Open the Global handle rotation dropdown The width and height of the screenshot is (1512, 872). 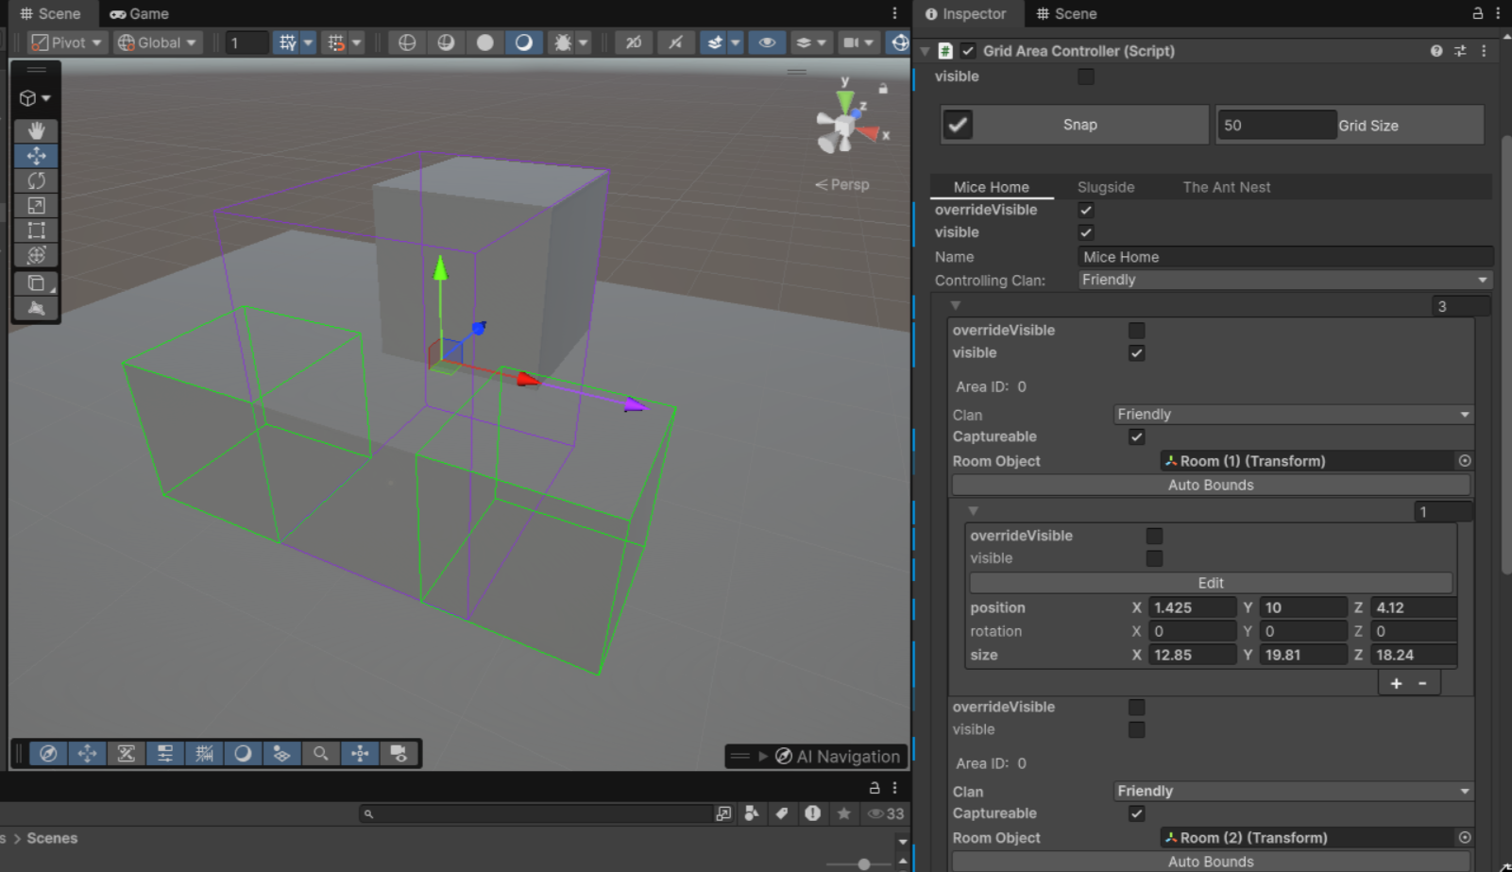pyautogui.click(x=158, y=43)
